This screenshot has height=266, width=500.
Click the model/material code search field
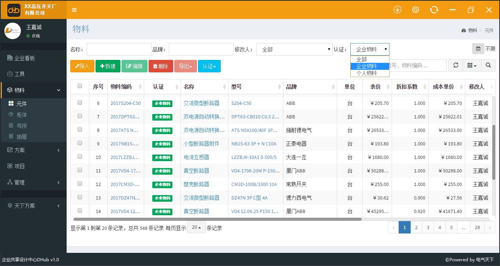click(417, 65)
